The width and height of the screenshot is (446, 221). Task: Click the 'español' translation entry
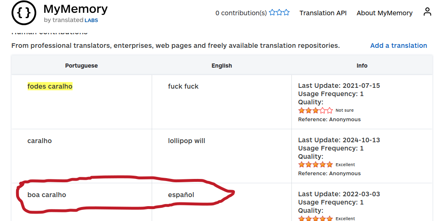[181, 195]
